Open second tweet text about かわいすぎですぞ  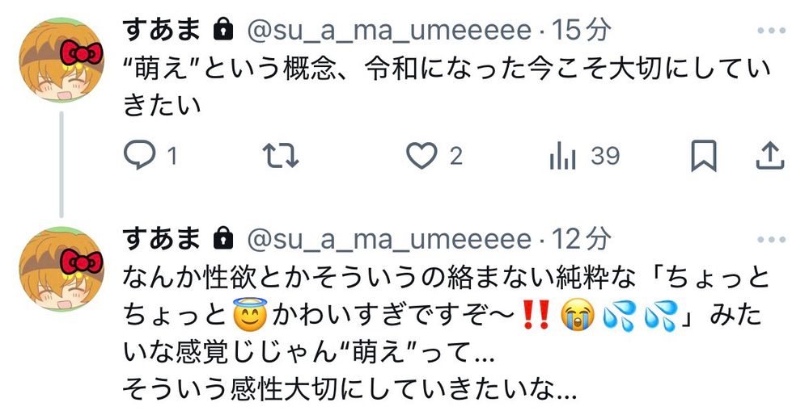[x=447, y=335]
